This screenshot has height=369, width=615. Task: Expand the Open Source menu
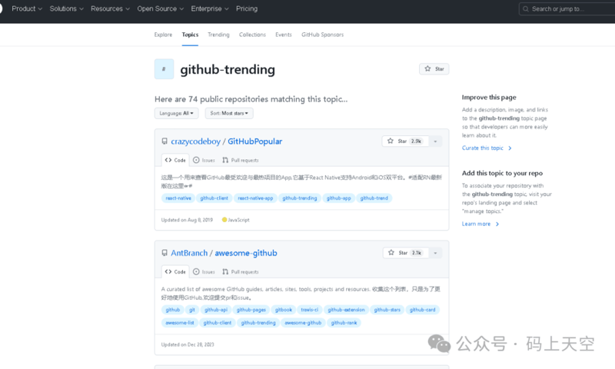pos(160,8)
